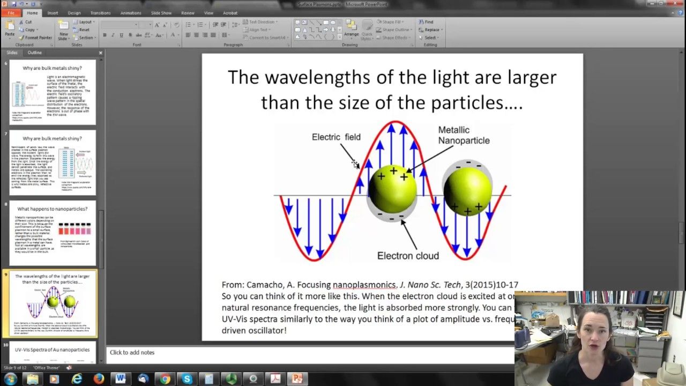Toggle bold formatting
Image resolution: width=686 pixels, height=386 pixels.
(x=105, y=35)
